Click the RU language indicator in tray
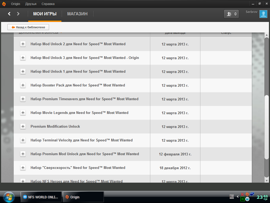 pyautogui.click(x=232, y=197)
